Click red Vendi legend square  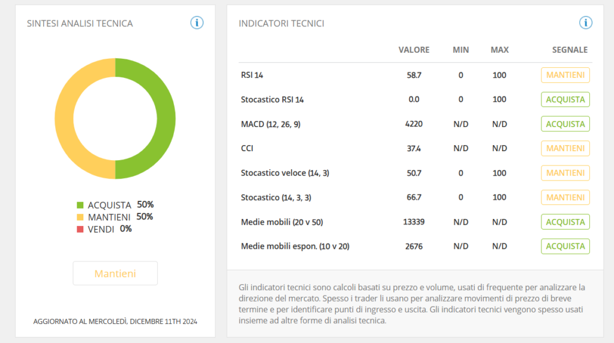tap(80, 229)
